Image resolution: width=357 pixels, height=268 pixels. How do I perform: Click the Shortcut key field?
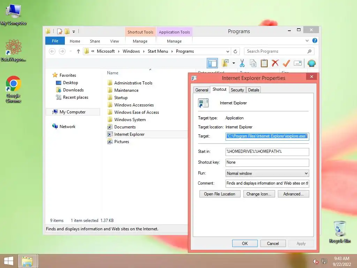pyautogui.click(x=267, y=163)
